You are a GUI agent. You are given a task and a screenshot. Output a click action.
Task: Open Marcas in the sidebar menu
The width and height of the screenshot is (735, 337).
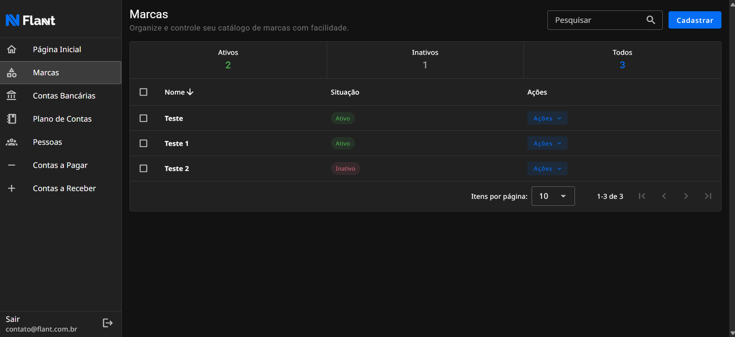[46, 72]
